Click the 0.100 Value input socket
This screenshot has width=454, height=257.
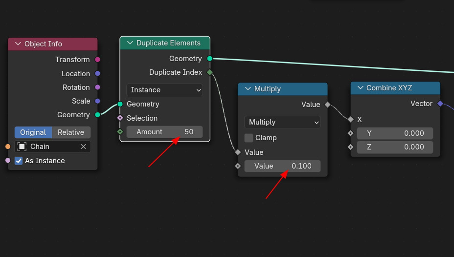[x=238, y=166]
